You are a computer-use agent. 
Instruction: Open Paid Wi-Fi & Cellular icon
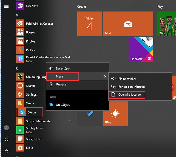point(20,23)
